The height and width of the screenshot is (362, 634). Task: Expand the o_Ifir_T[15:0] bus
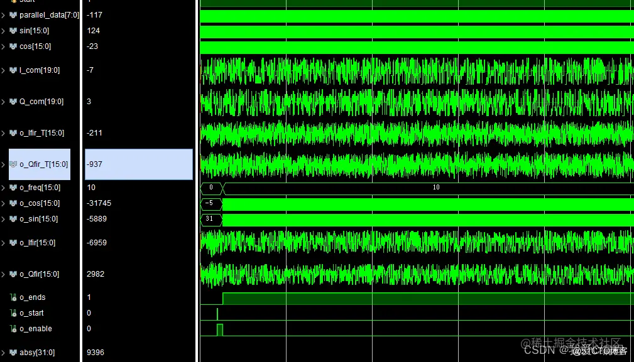[3, 133]
